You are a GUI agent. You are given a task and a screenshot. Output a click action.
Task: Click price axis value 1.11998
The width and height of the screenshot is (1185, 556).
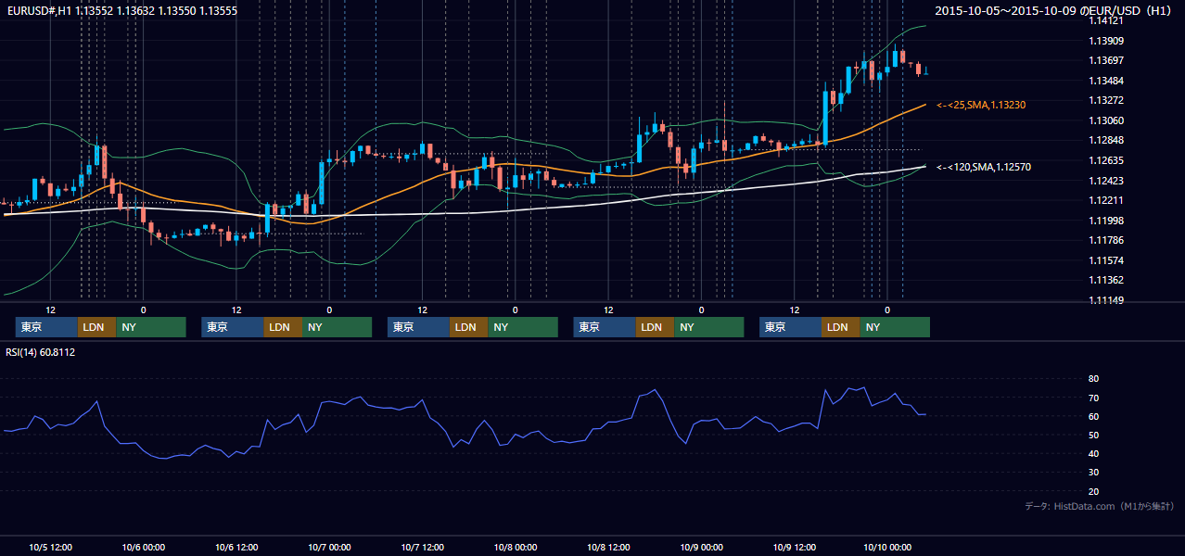pos(1106,221)
